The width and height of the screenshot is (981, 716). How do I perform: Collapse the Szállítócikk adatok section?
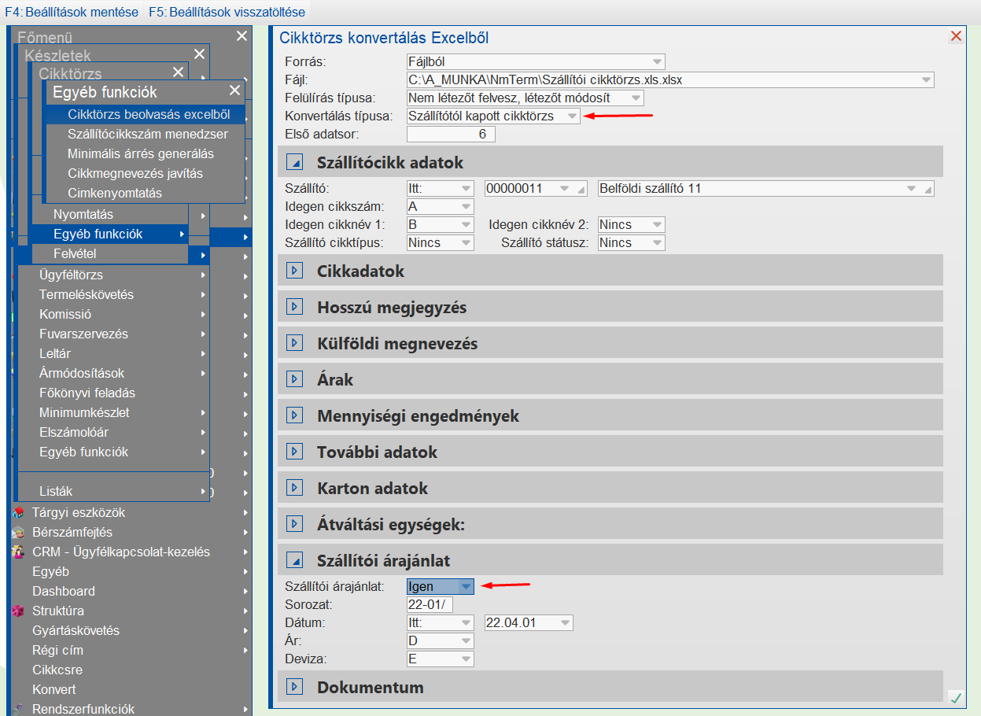[294, 163]
